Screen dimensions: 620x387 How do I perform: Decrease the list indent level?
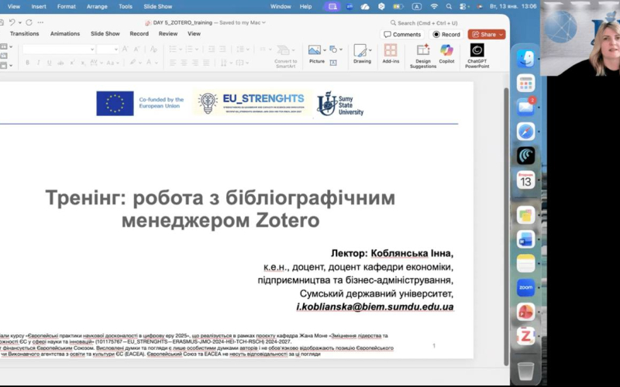pos(212,49)
